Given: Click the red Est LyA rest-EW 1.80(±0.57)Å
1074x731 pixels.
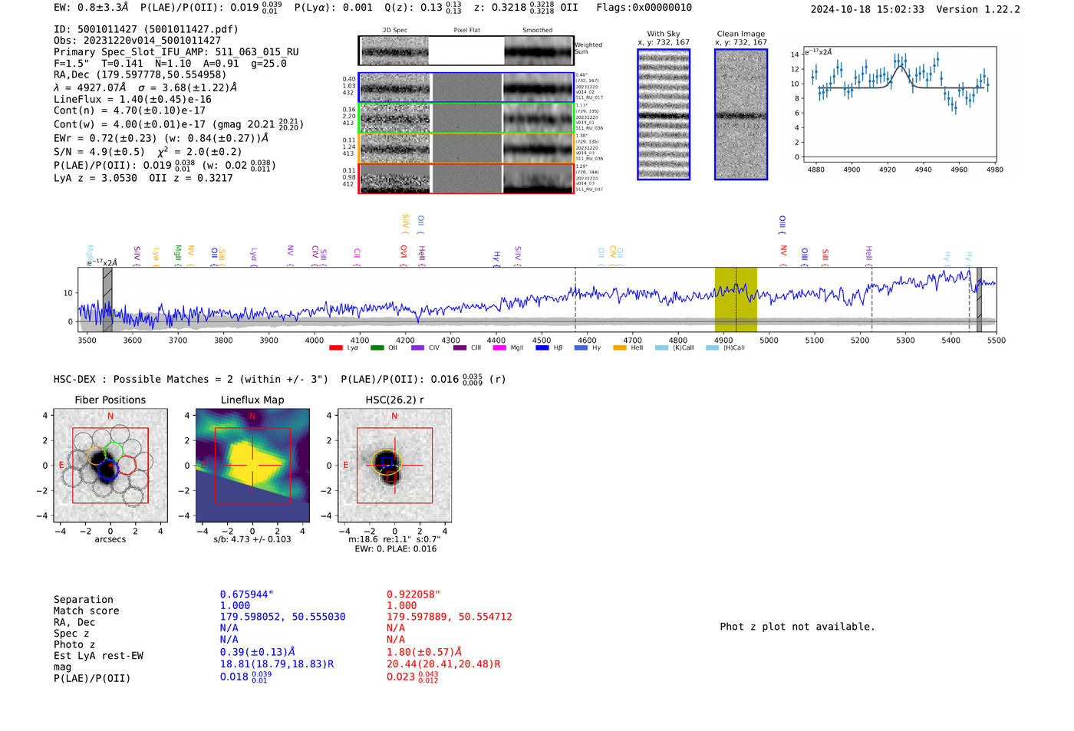Looking at the screenshot, I should [424, 652].
